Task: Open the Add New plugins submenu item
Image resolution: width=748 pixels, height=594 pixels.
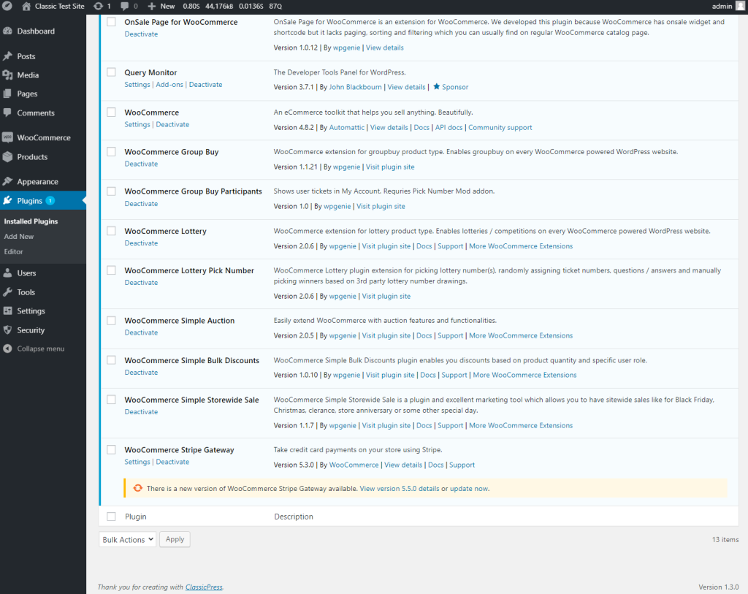Action: 19,237
